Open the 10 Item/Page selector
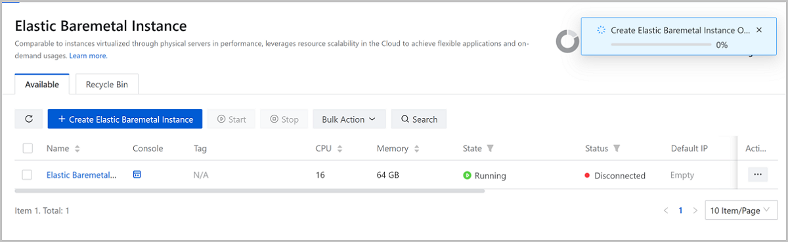Image resolution: width=788 pixels, height=242 pixels. tap(741, 211)
